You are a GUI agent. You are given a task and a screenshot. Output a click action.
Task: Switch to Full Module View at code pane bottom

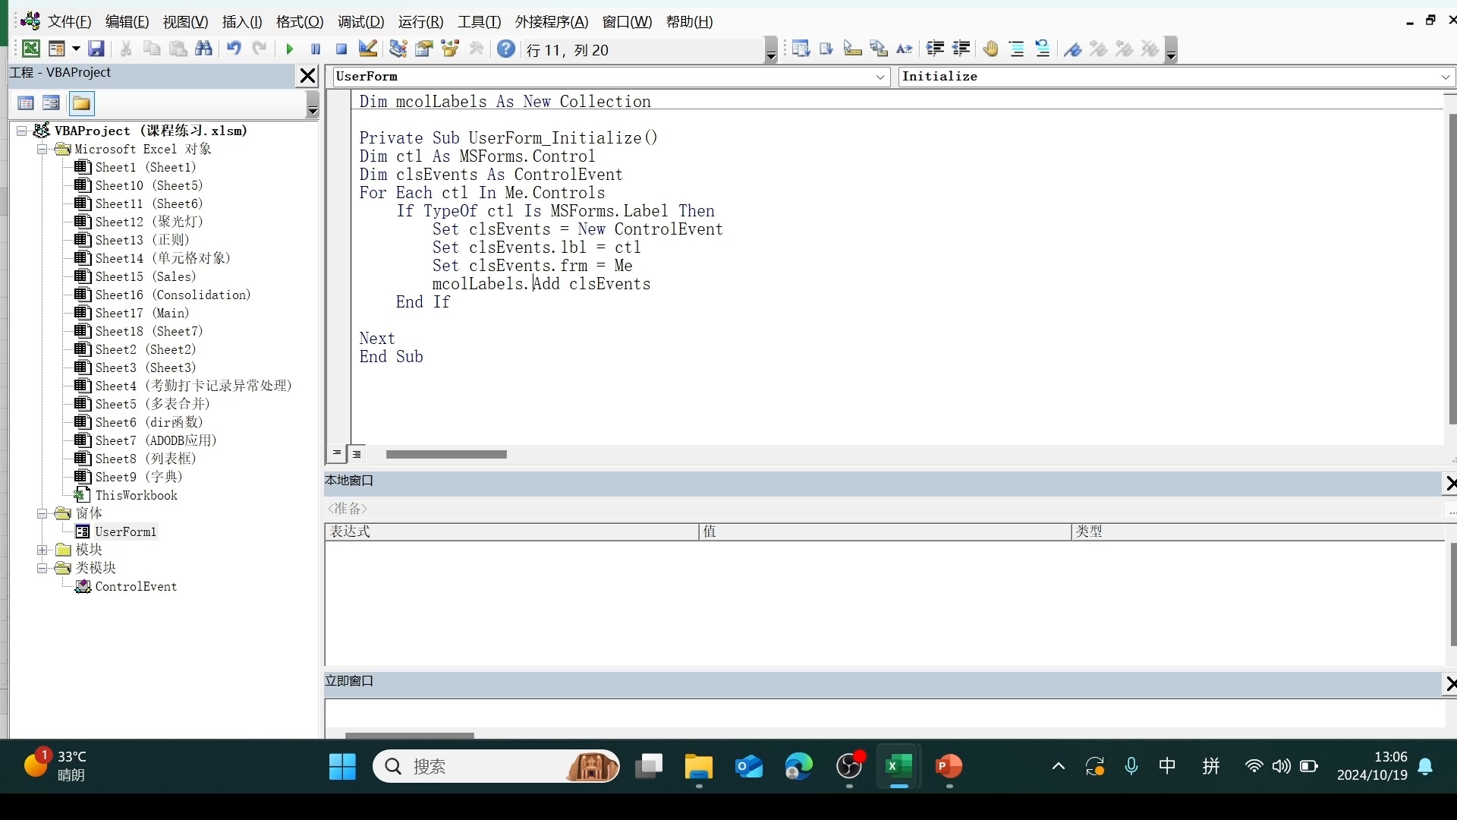pyautogui.click(x=357, y=453)
